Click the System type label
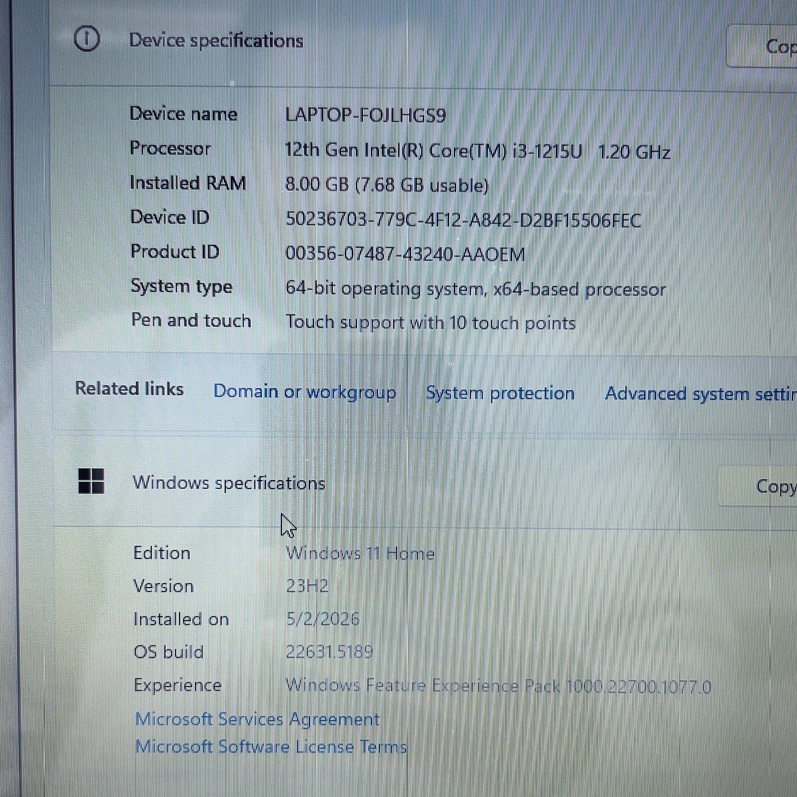The height and width of the screenshot is (797, 797). pyautogui.click(x=181, y=286)
